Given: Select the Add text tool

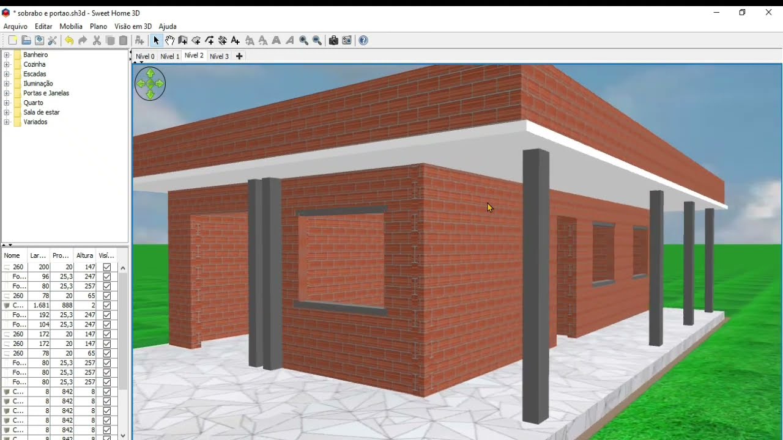Looking at the screenshot, I should click(x=236, y=40).
